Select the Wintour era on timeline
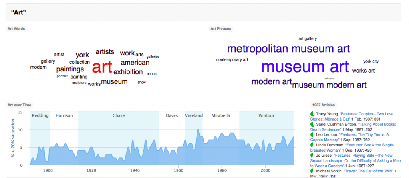The image size is (409, 178). click(x=266, y=115)
